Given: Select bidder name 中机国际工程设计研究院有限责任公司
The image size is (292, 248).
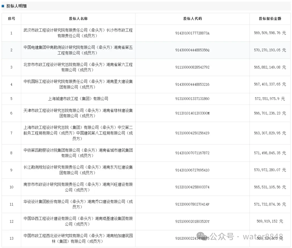Looking at the screenshot, I should click(x=55, y=82).
